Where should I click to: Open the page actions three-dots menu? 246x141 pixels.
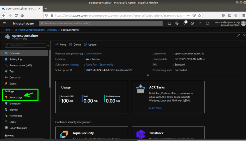click(x=189, y=15)
